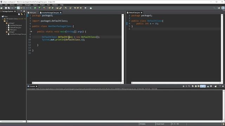Image resolution: width=225 pixels, height=126 pixels.
Task: Open the search magnifier at toolbar right
Action: pos(214,8)
